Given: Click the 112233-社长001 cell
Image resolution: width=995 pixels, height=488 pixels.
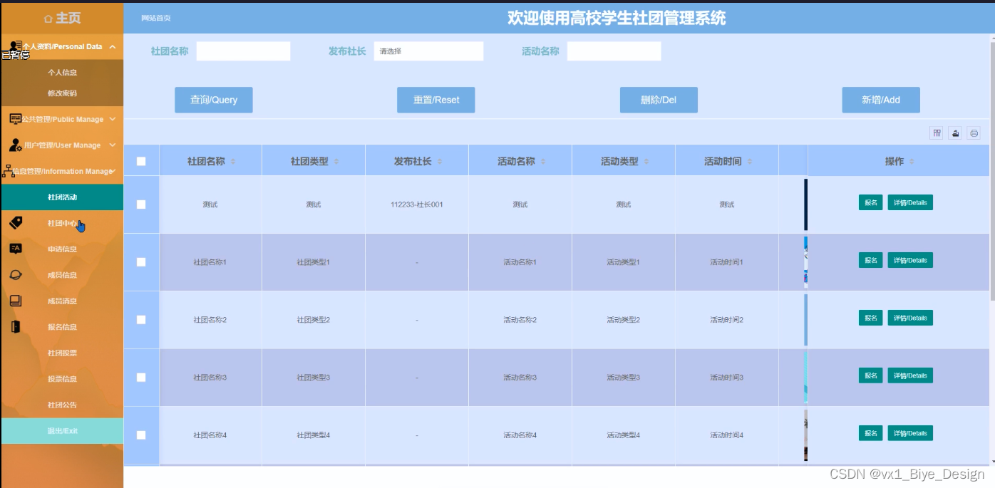Looking at the screenshot, I should (x=417, y=204).
